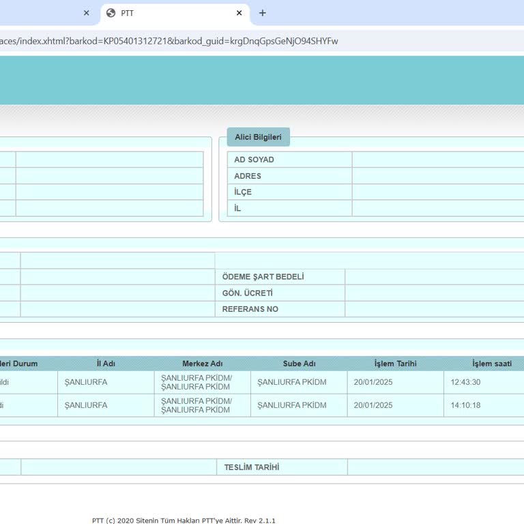This screenshot has width=524, height=524.
Task: Select the GÖN. ÜCRETİ label
Action: tap(247, 293)
